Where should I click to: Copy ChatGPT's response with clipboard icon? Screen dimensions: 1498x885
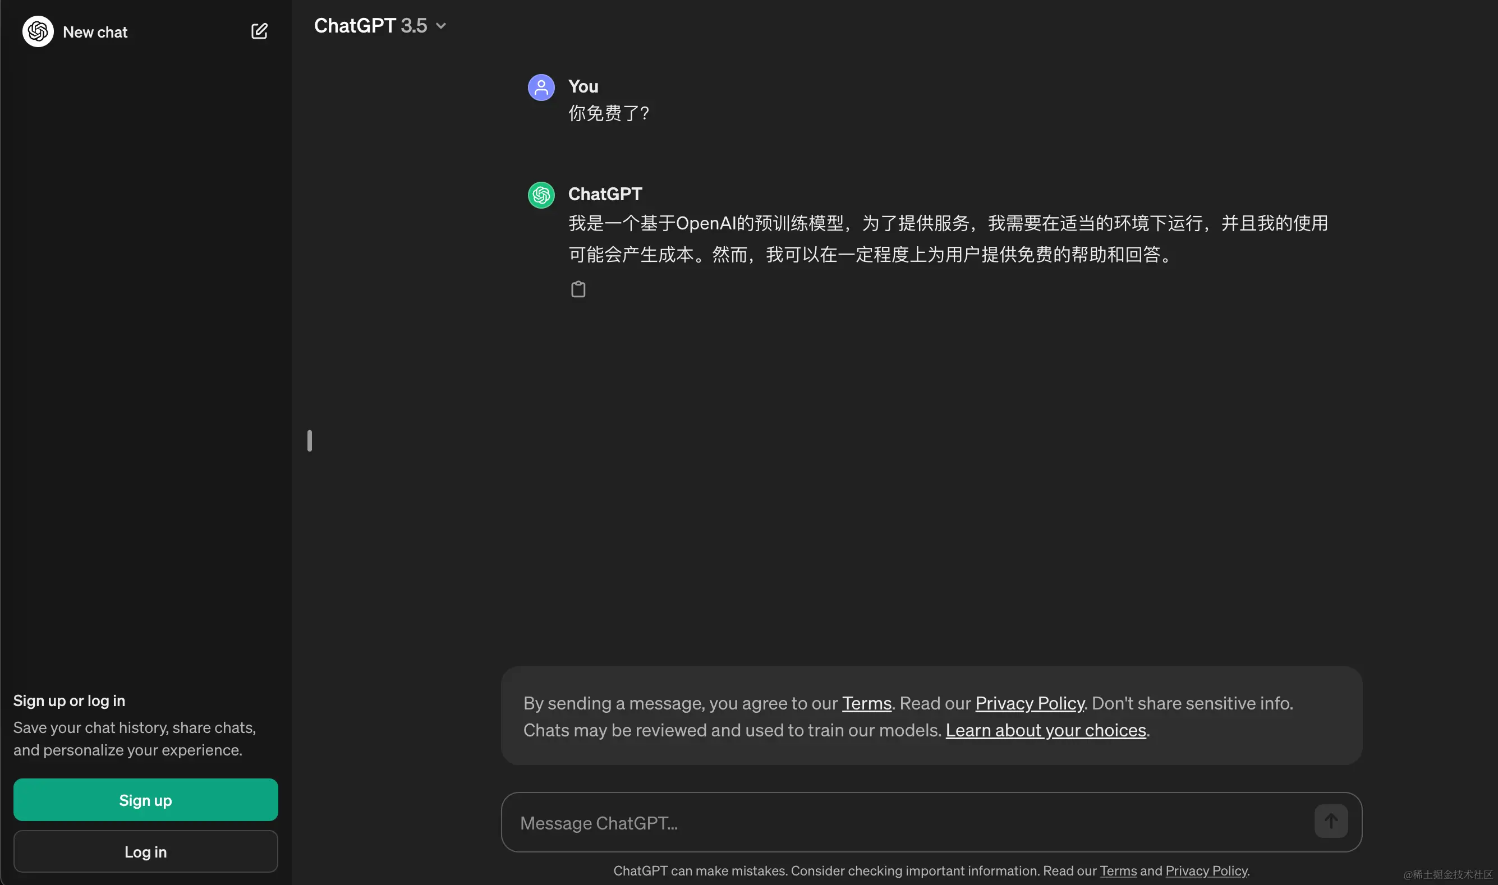pos(577,289)
